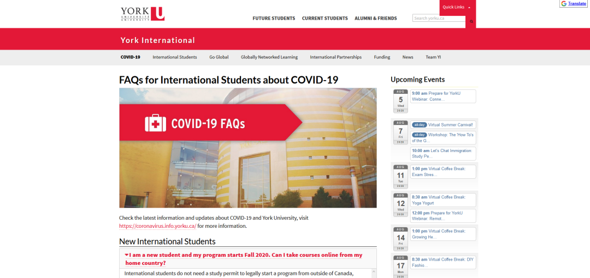Open the Aug 17 calendar date icon
The height and width of the screenshot is (278, 590).
tap(400, 267)
